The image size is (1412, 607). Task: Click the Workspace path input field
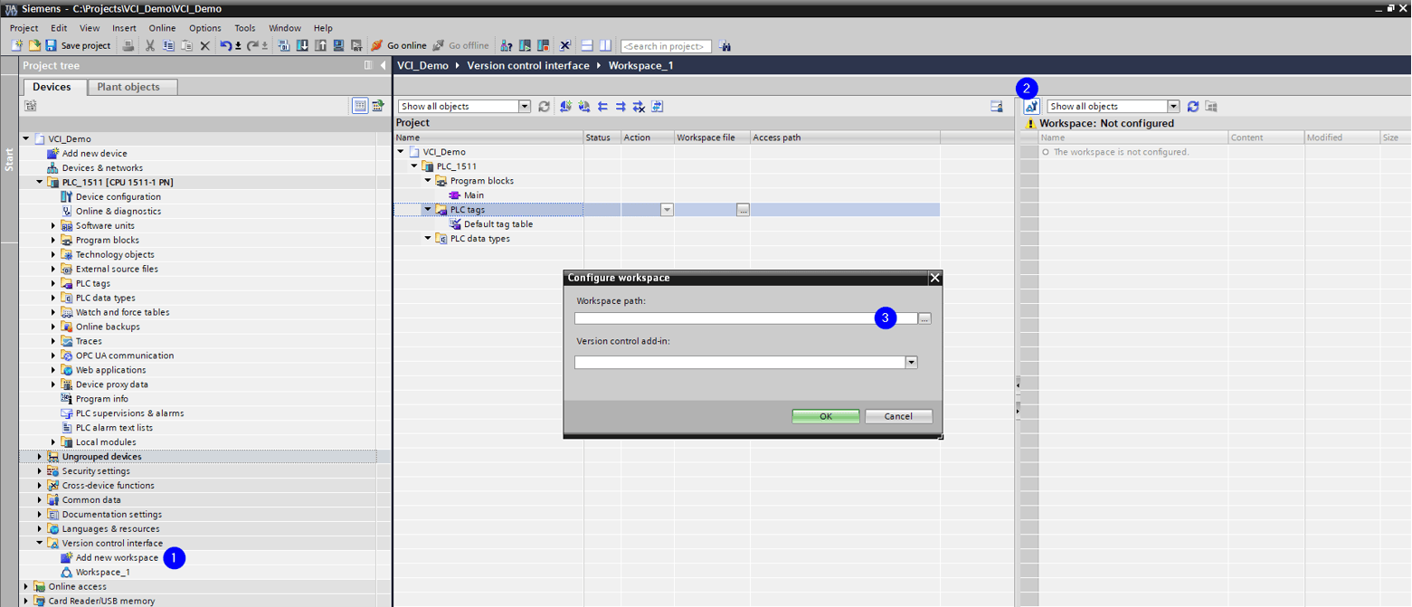(746, 318)
